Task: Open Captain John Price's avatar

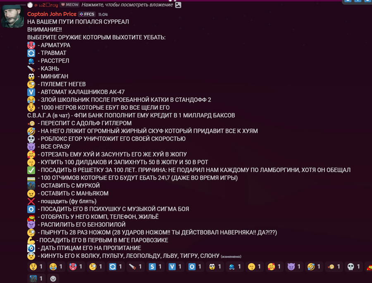Action: (x=12, y=16)
